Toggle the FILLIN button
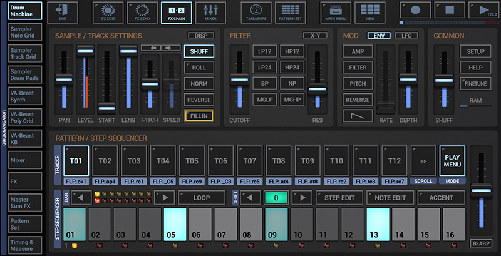 [x=199, y=116]
